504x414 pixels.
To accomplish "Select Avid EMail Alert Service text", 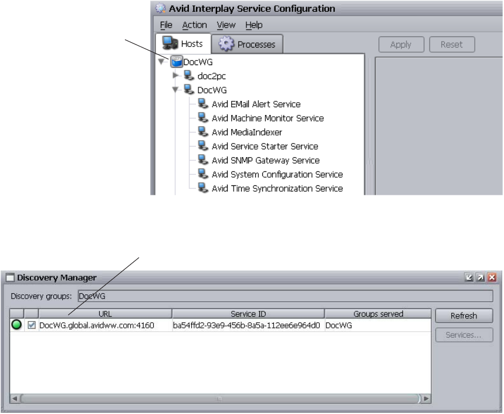I will (x=256, y=104).
